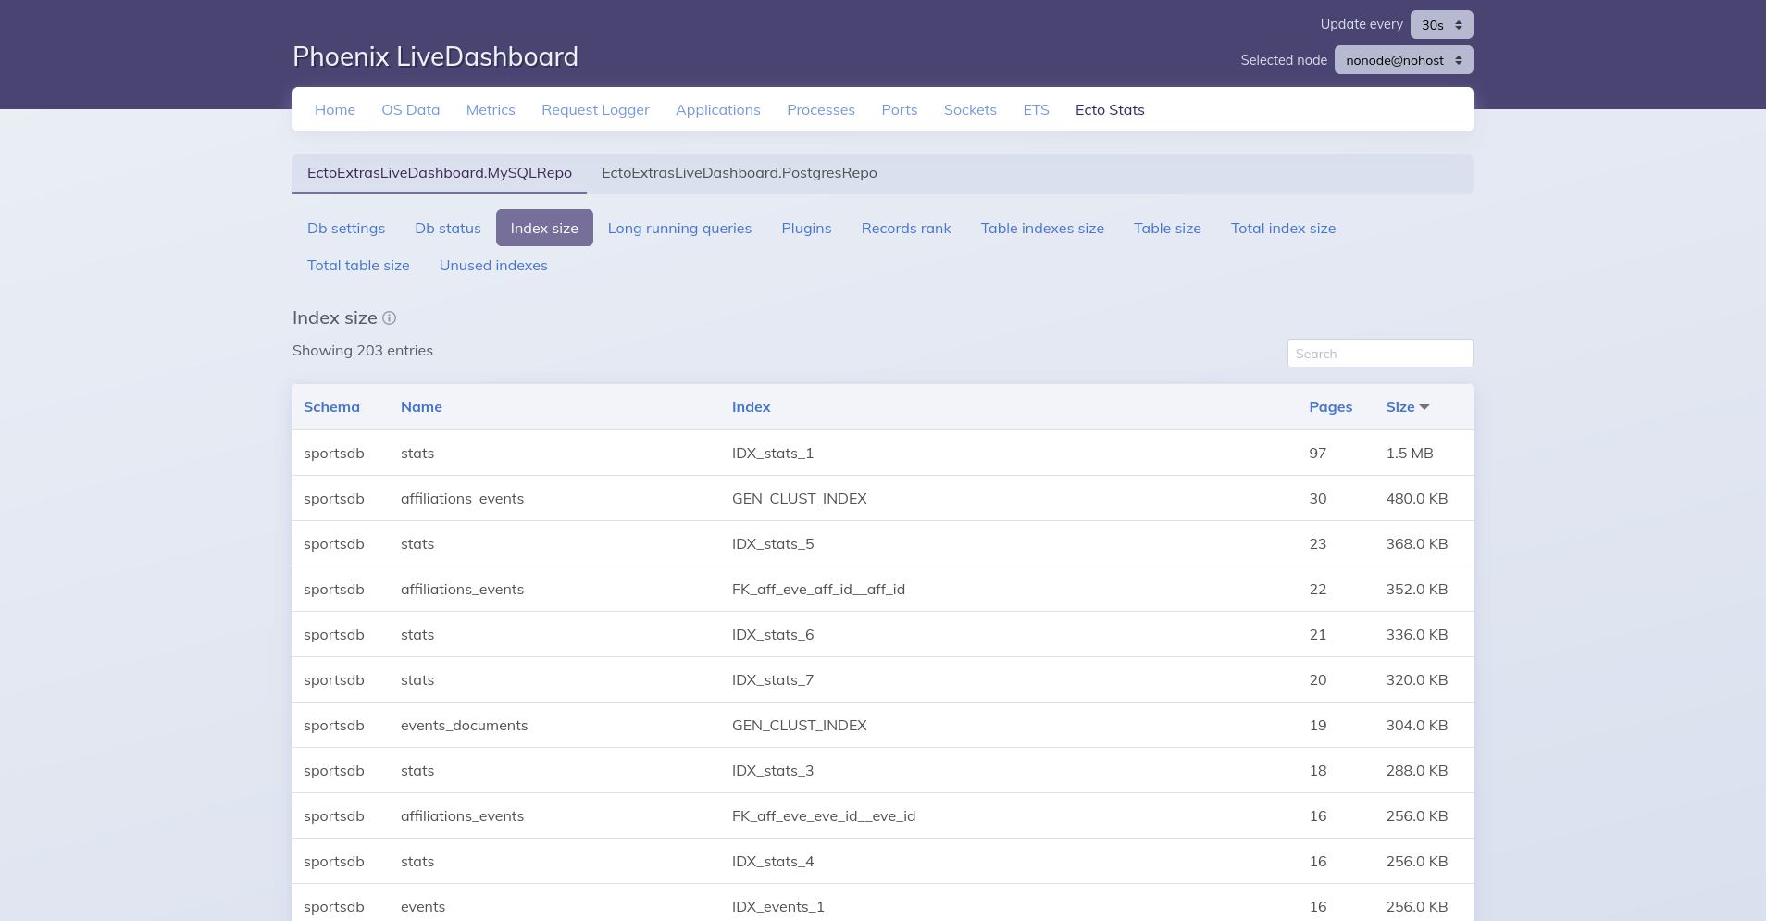Image resolution: width=1766 pixels, height=921 pixels.
Task: Switch to EctoExtrasLiveDashboard.PostgresRepo tab
Action: pyautogui.click(x=739, y=172)
